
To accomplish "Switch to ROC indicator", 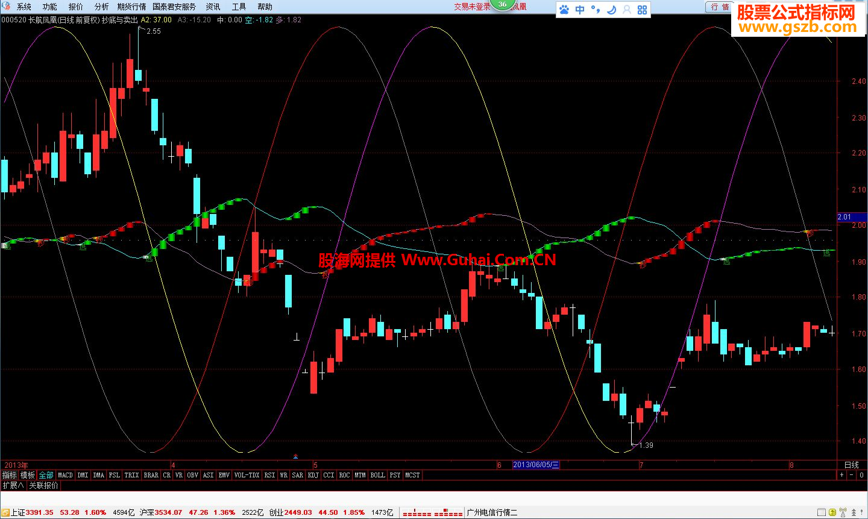I will (x=344, y=475).
